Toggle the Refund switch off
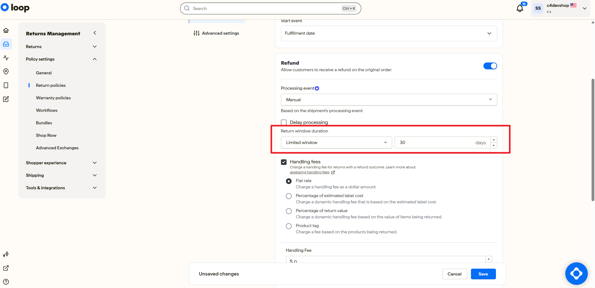595x288 pixels. (490, 66)
